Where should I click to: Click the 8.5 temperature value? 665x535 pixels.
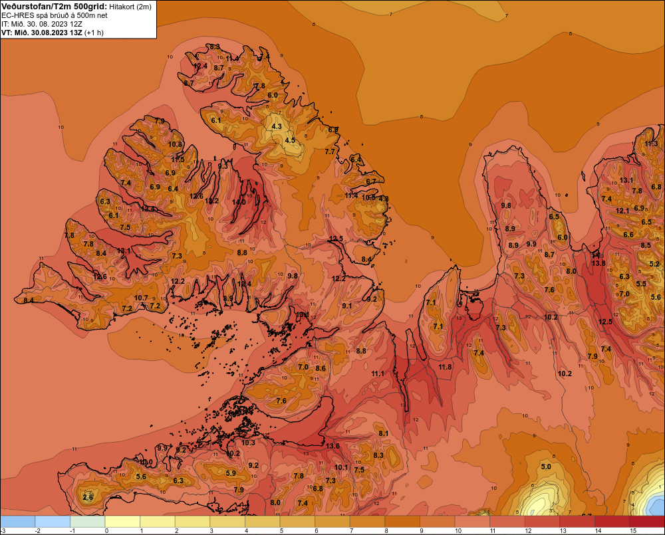pos(646,245)
